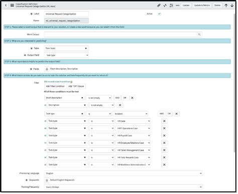Open the Incident value dropdown
This screenshot has width=238, height=194.
pyautogui.click(x=131, y=114)
